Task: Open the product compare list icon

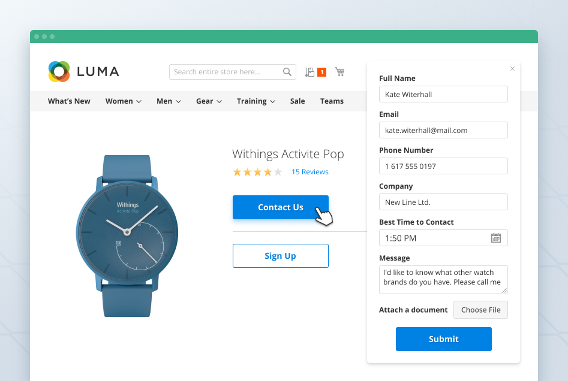Action: (311, 71)
